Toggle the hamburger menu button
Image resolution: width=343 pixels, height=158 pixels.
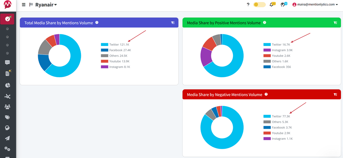24,4
